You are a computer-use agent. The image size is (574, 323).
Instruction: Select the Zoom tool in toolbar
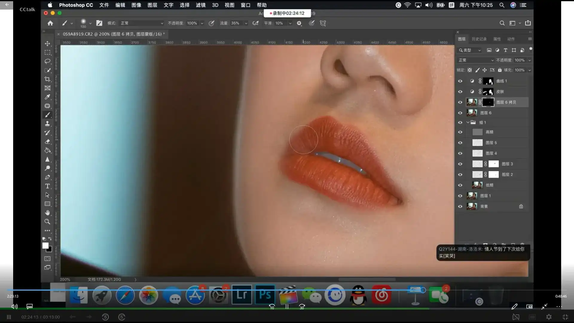[x=47, y=222]
